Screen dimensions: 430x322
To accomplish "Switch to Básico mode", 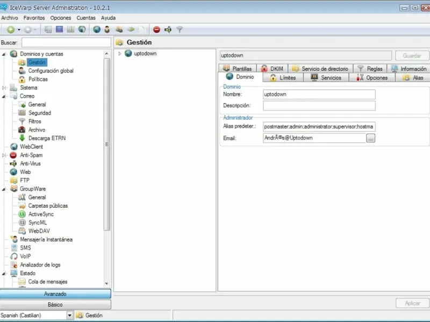I will pyautogui.click(x=55, y=304).
